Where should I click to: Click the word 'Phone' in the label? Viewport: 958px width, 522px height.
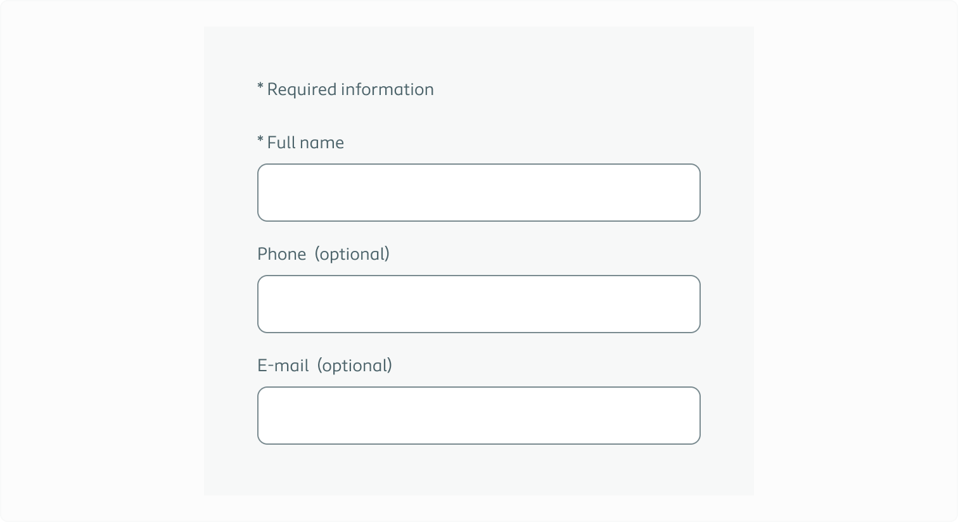(x=282, y=254)
